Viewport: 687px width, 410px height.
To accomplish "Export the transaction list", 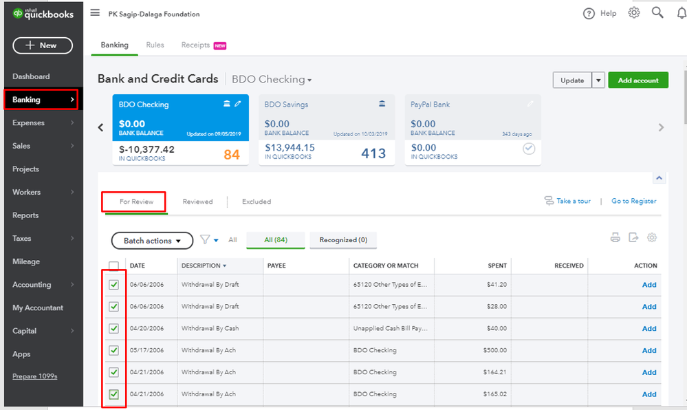I will coord(633,238).
